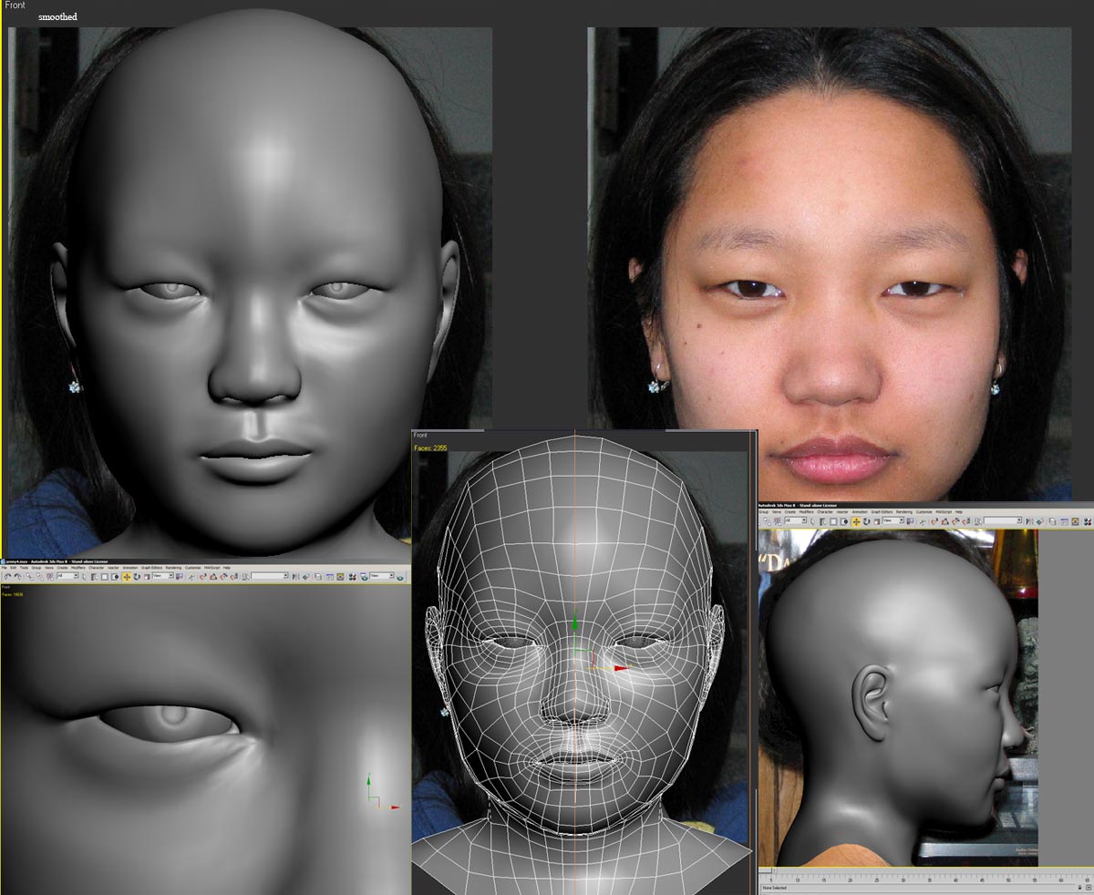1094x895 pixels.
Task: Open Material Editor in jenny4.max window
Action: [x=352, y=577]
